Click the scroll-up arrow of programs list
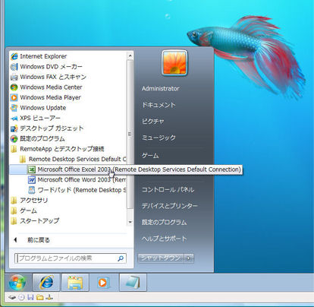 click(130, 55)
